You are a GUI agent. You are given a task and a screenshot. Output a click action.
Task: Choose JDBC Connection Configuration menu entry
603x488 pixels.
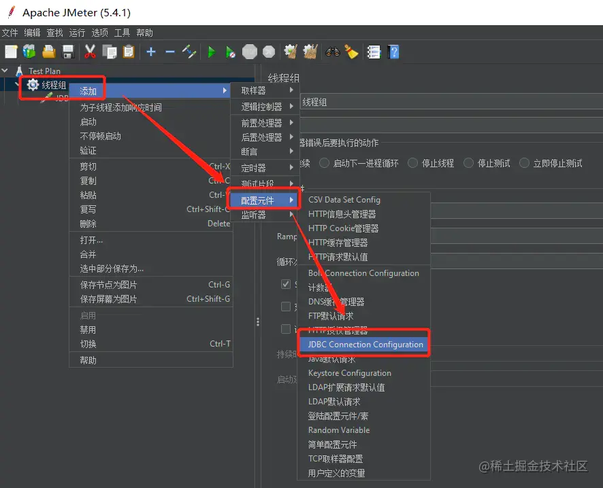coord(364,345)
